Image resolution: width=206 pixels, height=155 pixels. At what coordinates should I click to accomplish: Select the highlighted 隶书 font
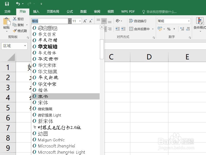click(x=65, y=96)
